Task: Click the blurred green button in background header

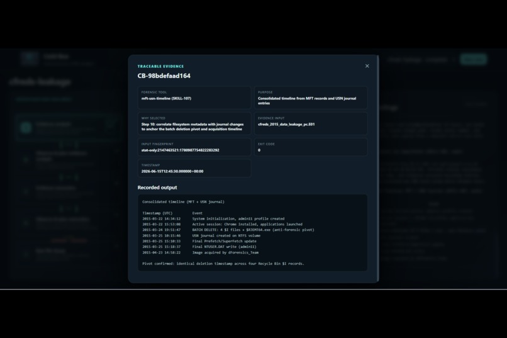Action: pyautogui.click(x=474, y=59)
